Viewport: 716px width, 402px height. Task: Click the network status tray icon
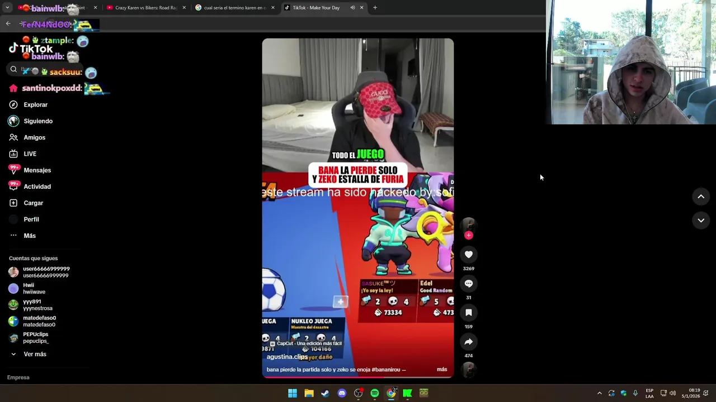pyautogui.click(x=663, y=393)
